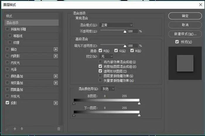
Task: Select the 外发光 style entry
Action: pos(32,96)
